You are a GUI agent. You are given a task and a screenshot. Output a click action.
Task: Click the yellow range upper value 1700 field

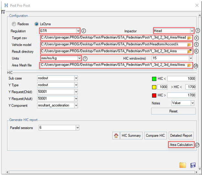(190, 87)
